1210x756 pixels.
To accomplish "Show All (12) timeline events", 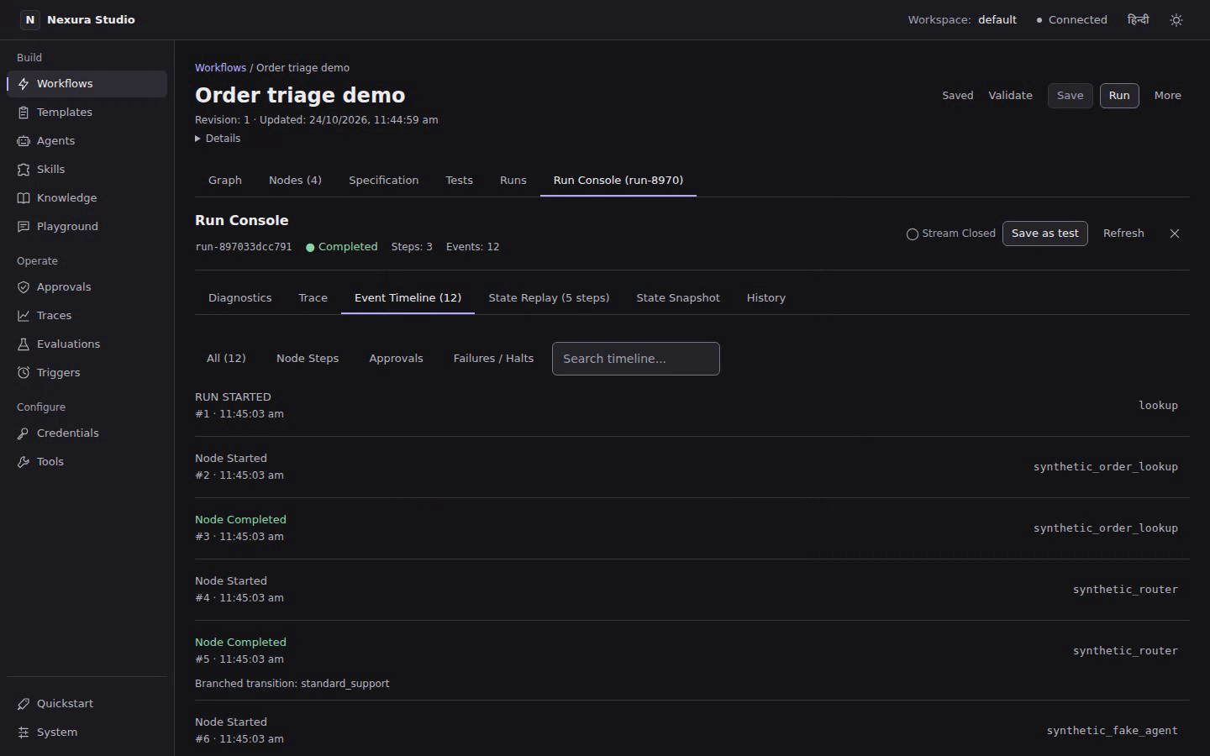I will tap(226, 359).
